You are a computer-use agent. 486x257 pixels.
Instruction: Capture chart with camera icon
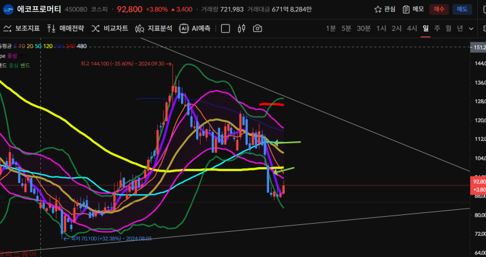[257, 28]
